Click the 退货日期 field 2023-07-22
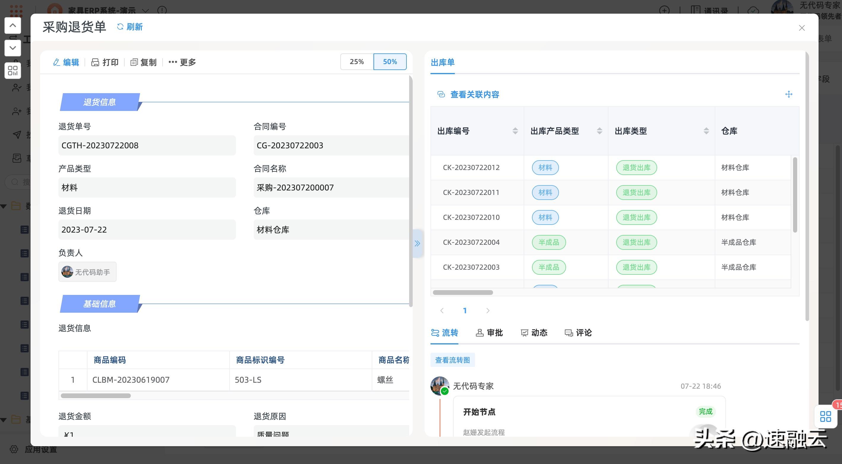 tap(147, 230)
